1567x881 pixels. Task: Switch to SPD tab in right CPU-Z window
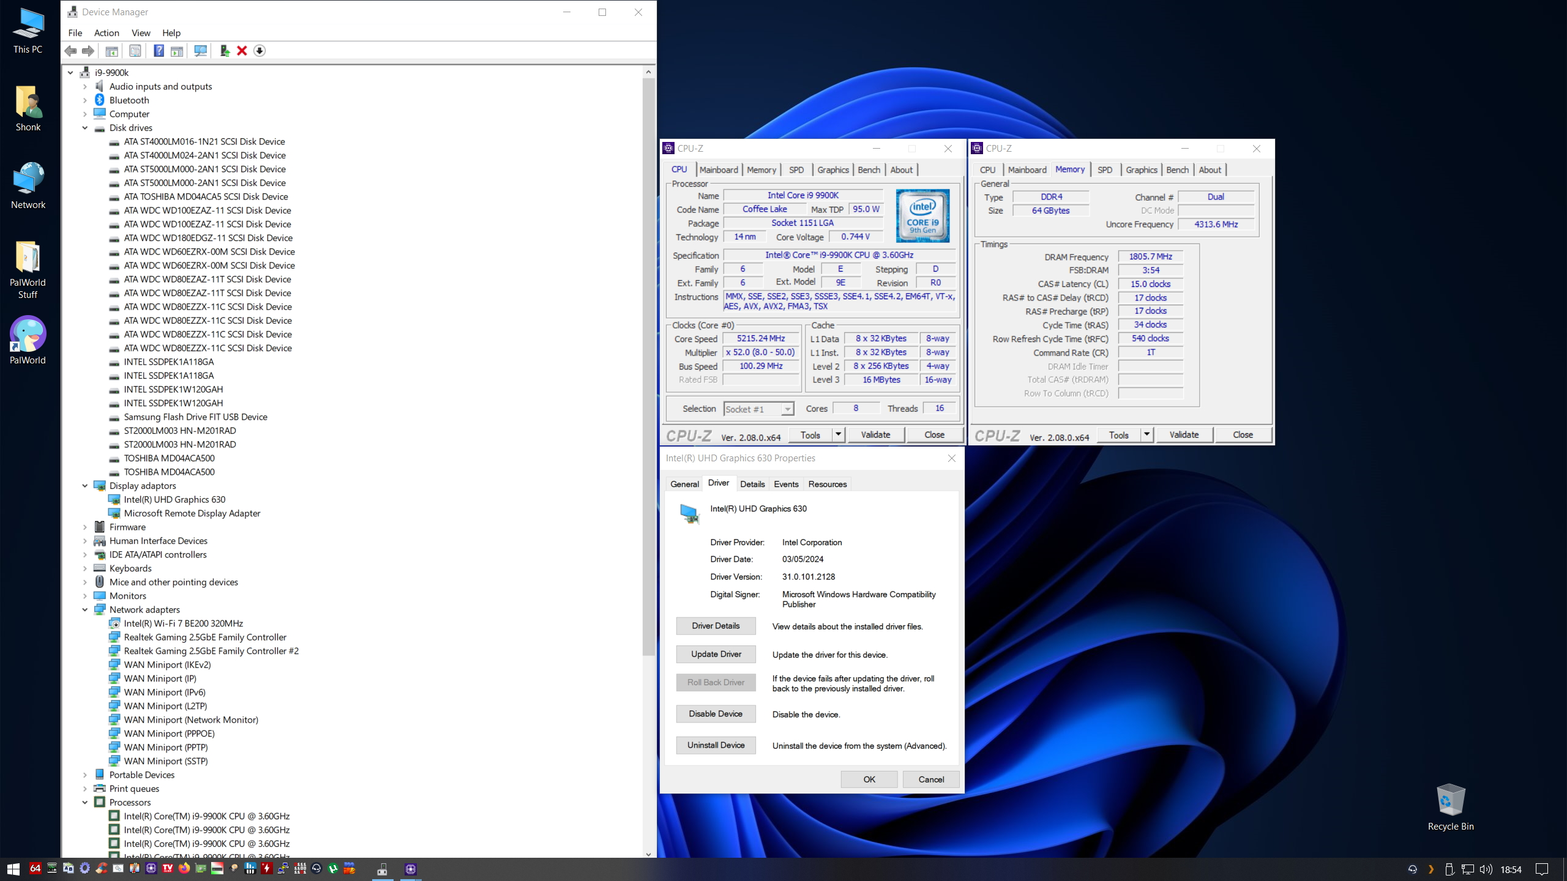[1105, 170]
